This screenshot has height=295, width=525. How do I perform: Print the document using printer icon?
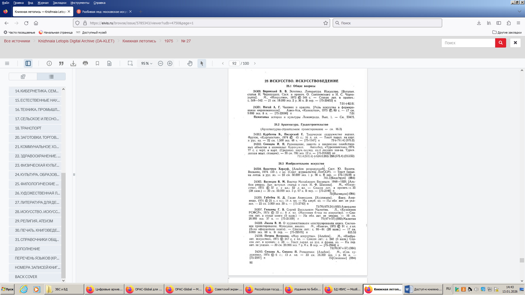coord(85,63)
